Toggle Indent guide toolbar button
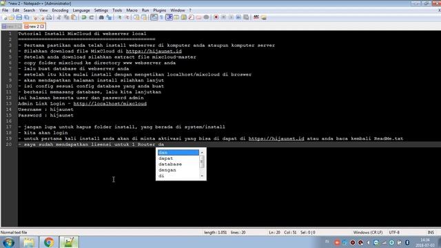Screen dimensions: 441x248 click(169, 17)
